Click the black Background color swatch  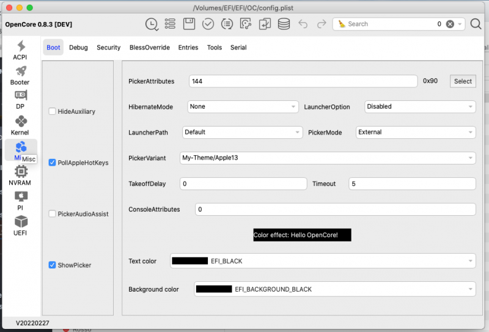[214, 289]
